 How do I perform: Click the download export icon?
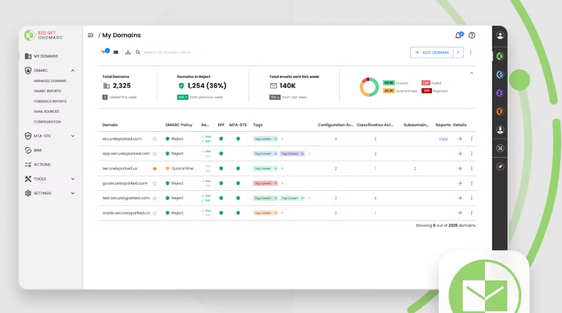coord(128,53)
